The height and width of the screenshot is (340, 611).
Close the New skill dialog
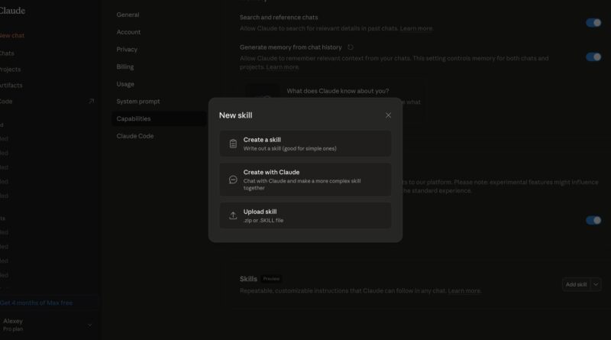point(388,115)
